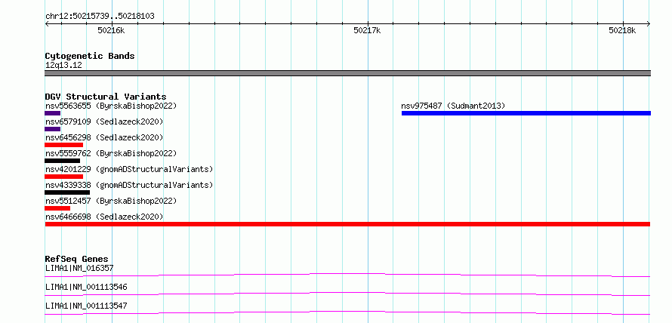
Task: Click the purple bar for nsv5563655
Action: [x=52, y=113]
